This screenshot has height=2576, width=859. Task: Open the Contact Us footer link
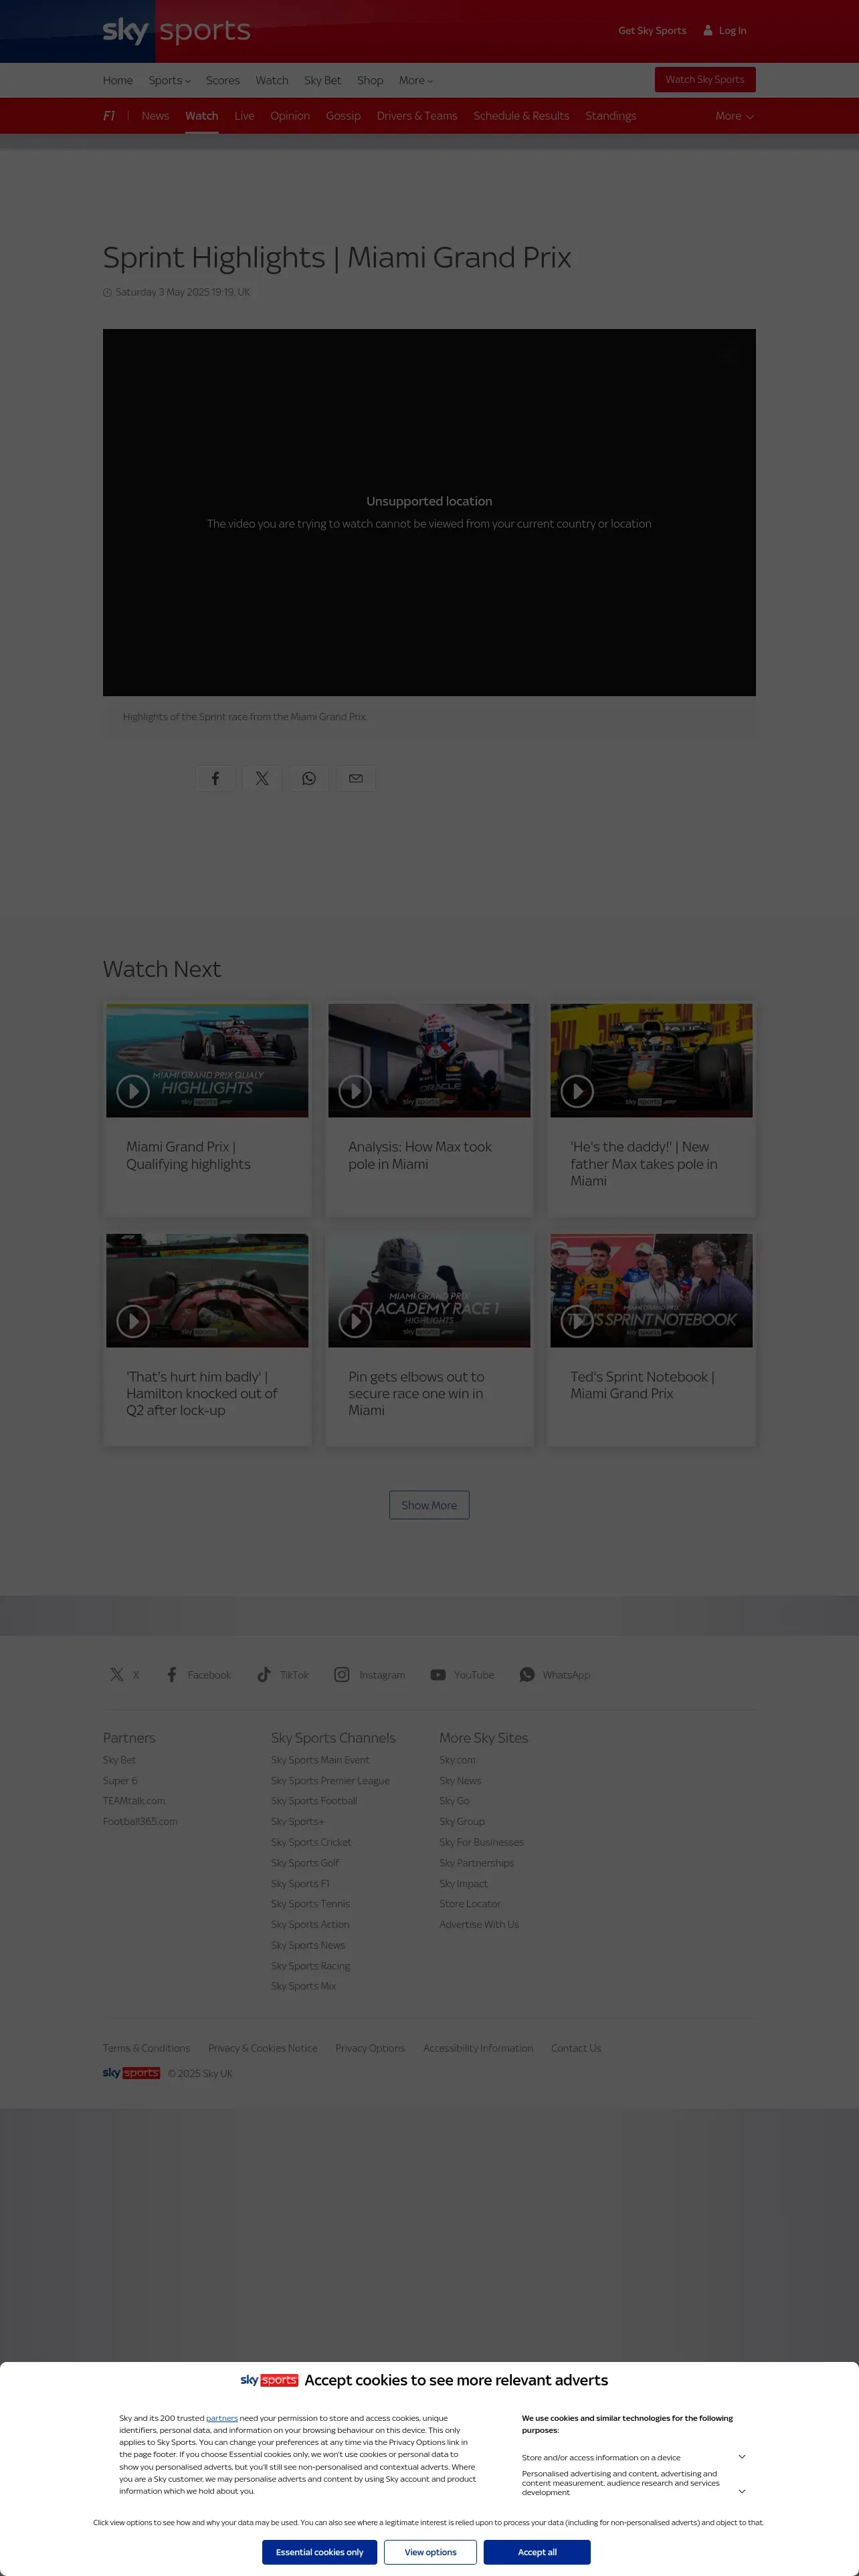tap(576, 2048)
